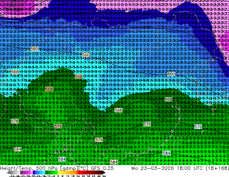
Task: Click the dark green swatch in temperature legend
Action: (46, 172)
